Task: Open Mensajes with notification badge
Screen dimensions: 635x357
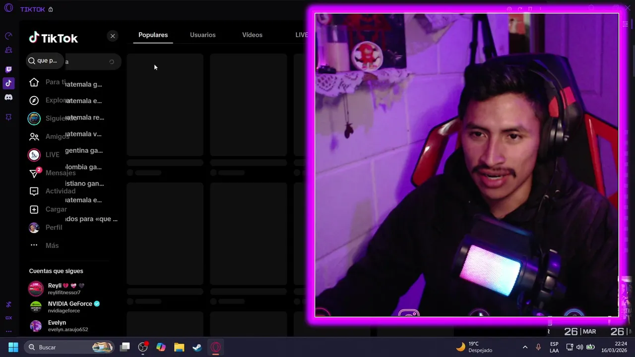Action: [x=52, y=173]
